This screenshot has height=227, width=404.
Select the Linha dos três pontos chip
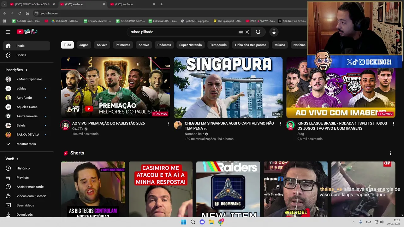251,45
